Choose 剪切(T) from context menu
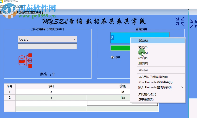Image resolution: width=197 pixels, height=118 pixels. point(158,48)
